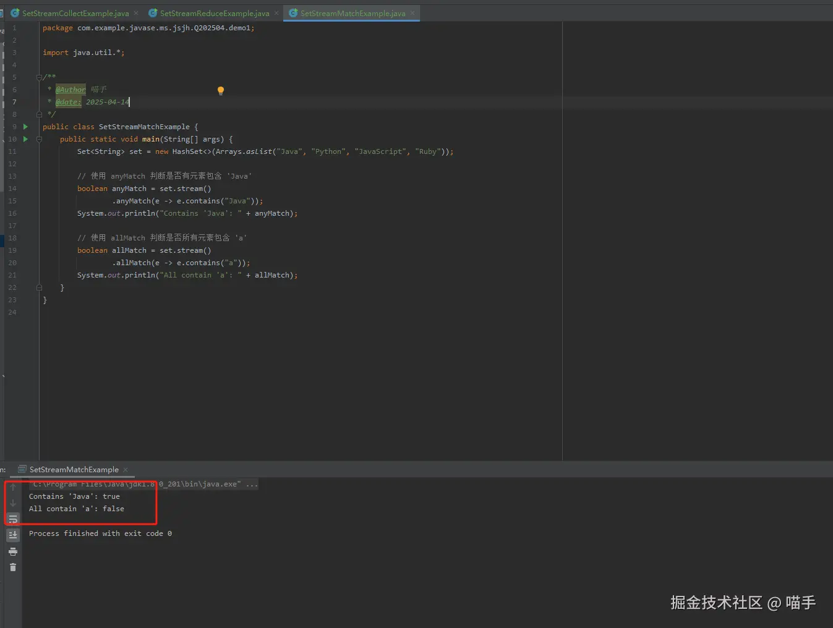
Task: Click 'Process finished with exit code 0'
Action: click(100, 533)
